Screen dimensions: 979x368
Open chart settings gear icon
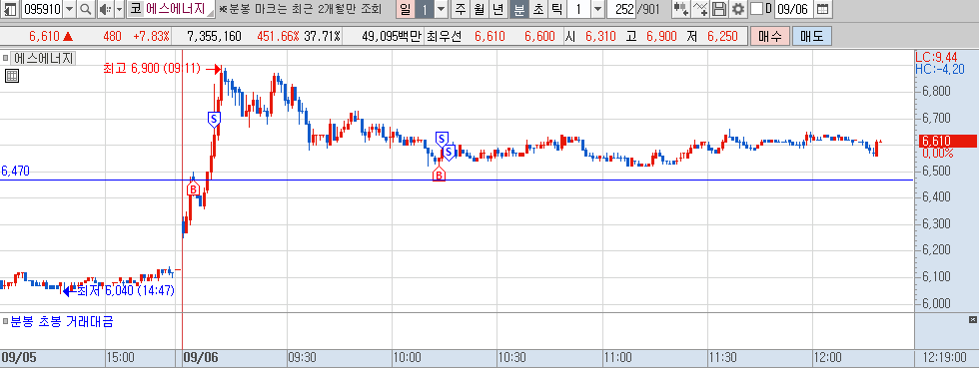pyautogui.click(x=738, y=9)
